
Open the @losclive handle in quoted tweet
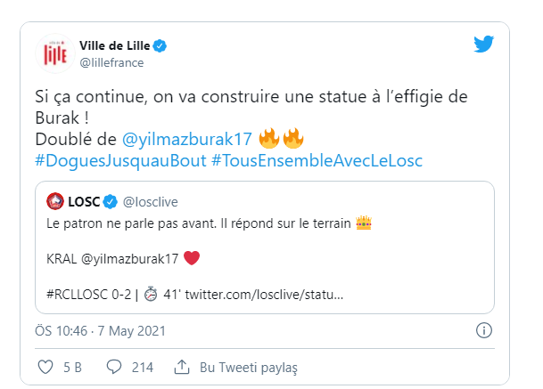click(151, 202)
